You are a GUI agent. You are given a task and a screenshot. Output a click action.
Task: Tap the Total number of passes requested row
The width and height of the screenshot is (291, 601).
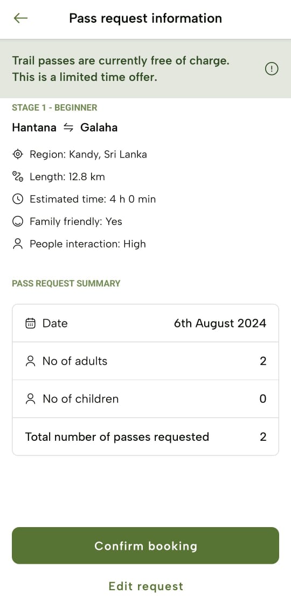(145, 436)
